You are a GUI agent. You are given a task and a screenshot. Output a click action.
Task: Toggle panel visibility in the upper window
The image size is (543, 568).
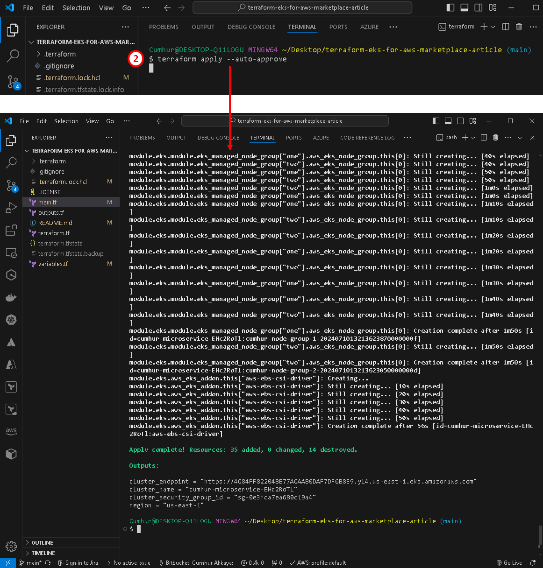click(464, 7)
